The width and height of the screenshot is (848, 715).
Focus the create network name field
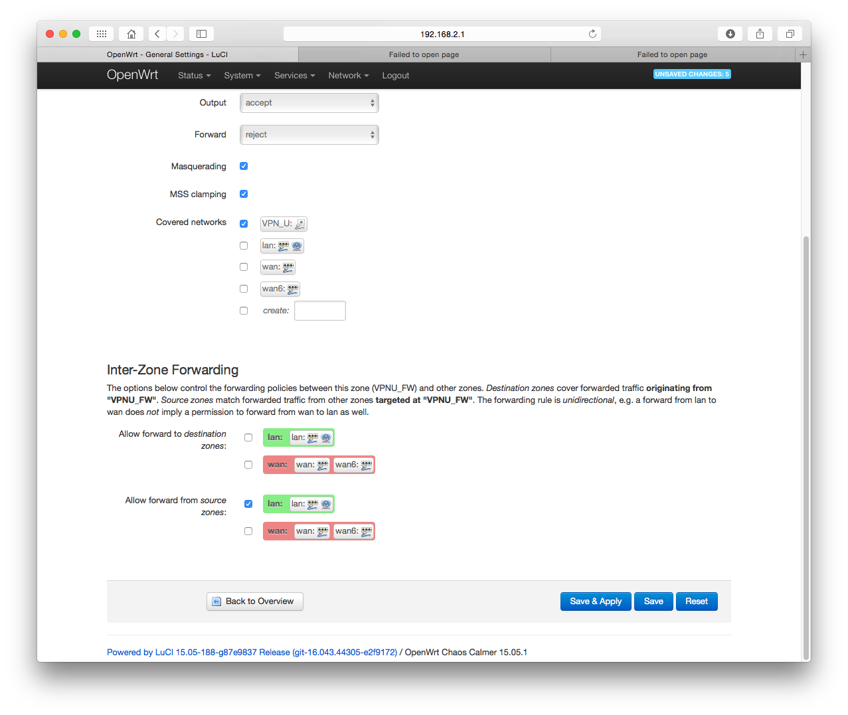(320, 311)
